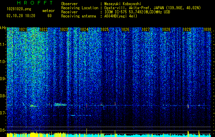Viewport: 215px width, 137px height.
Task: Click the red echo dot at 1029
Action: 188,106
